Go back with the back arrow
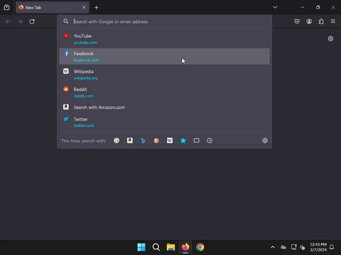 tap(8, 22)
